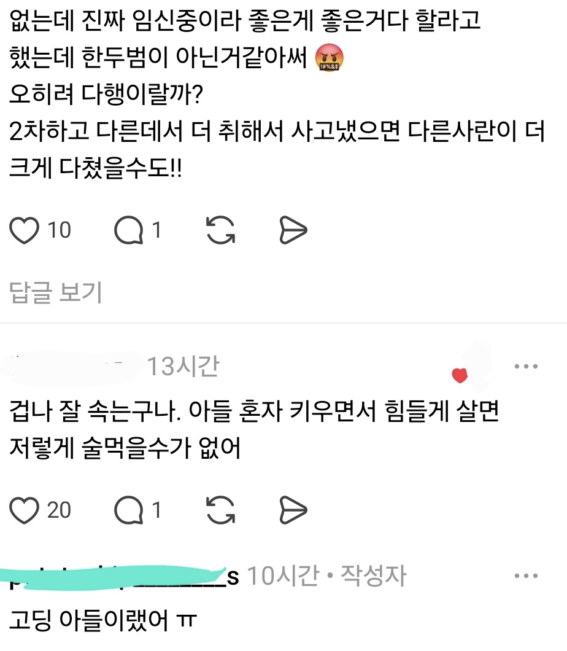Expand replies with 답글 보기
The height and width of the screenshot is (651, 567).
pyautogui.click(x=56, y=292)
